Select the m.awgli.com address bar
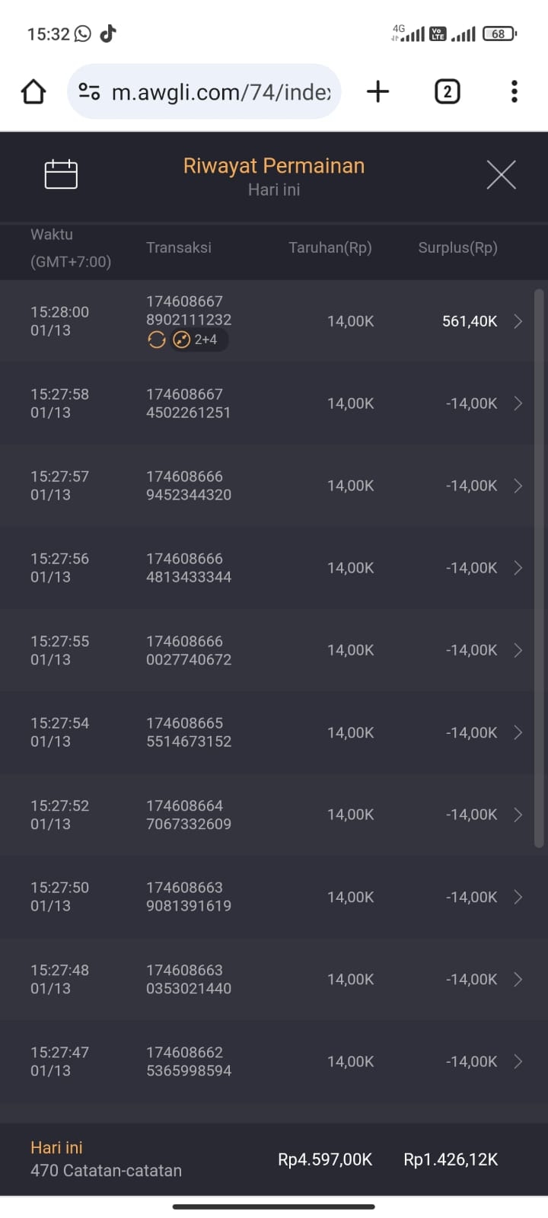548x1218 pixels. pyautogui.click(x=221, y=92)
